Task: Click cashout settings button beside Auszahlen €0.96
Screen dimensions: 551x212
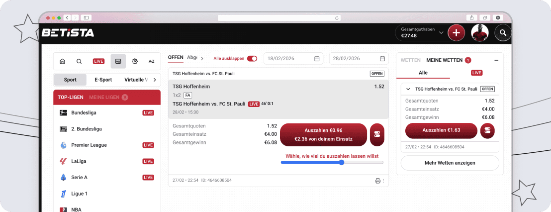Action: point(377,135)
